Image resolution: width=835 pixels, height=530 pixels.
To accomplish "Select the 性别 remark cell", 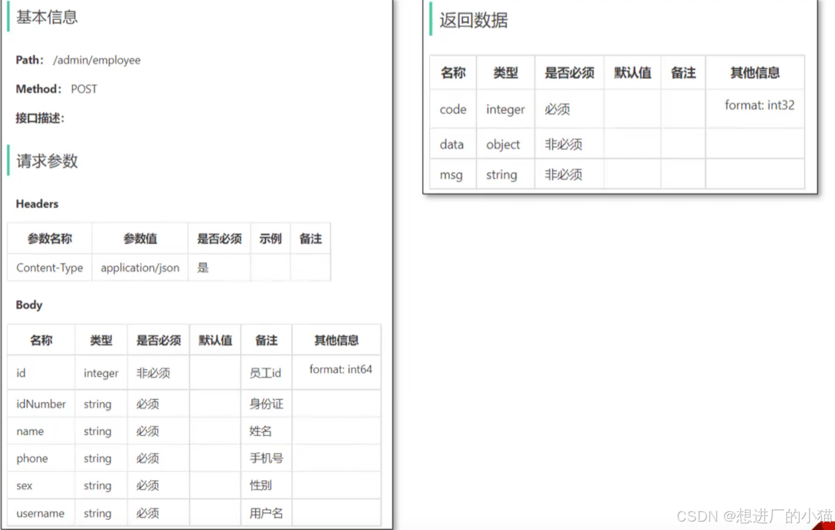I will [x=266, y=486].
